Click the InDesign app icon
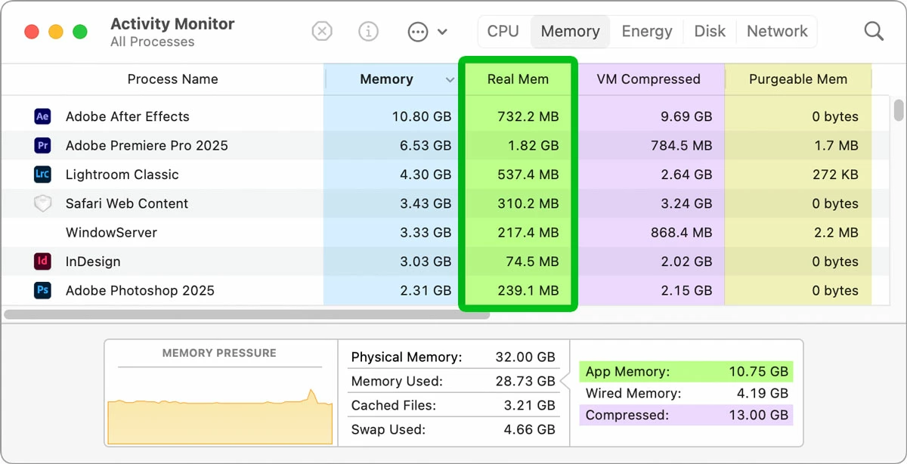The height and width of the screenshot is (464, 907). (x=42, y=261)
